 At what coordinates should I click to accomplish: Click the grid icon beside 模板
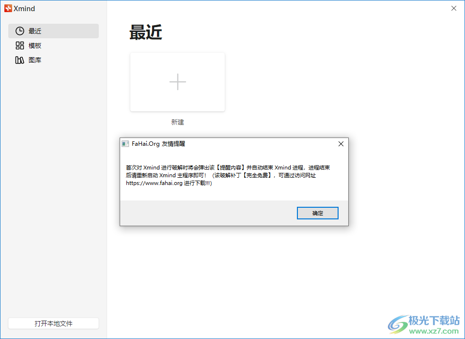pos(20,46)
